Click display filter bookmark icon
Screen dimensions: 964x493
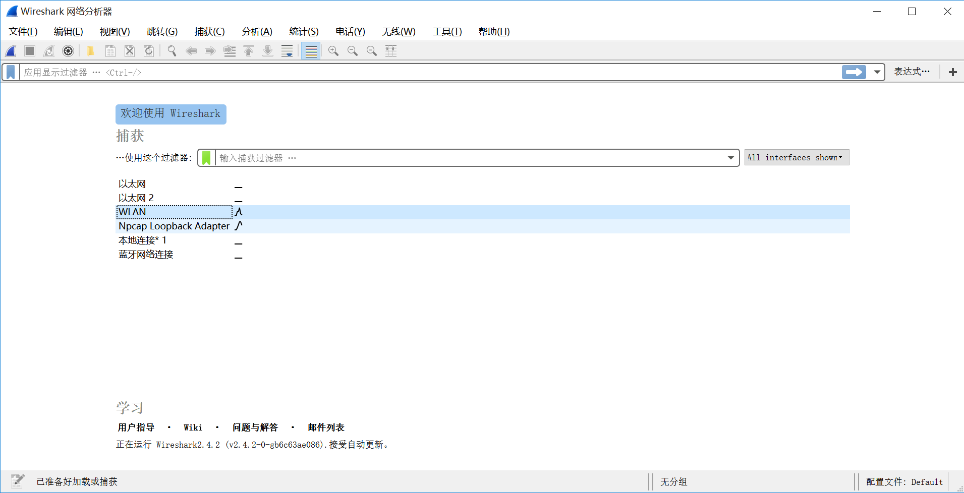pos(11,72)
